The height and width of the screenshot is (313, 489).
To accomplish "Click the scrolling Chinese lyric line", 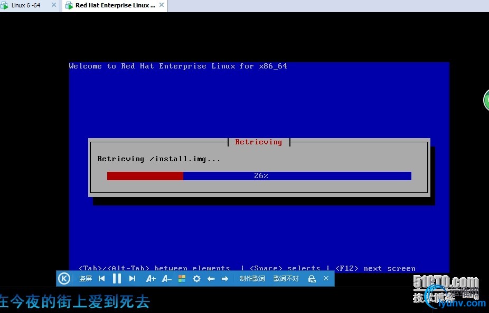I will [x=75, y=301].
